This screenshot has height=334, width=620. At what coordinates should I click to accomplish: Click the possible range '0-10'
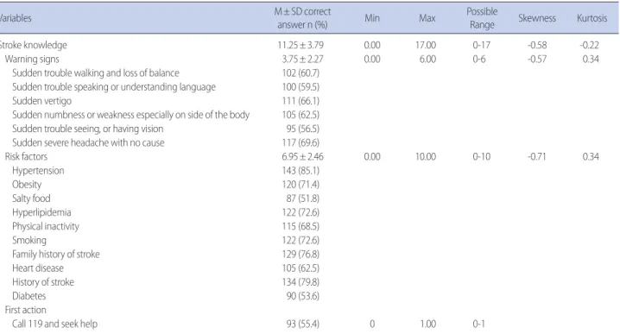tap(482, 156)
